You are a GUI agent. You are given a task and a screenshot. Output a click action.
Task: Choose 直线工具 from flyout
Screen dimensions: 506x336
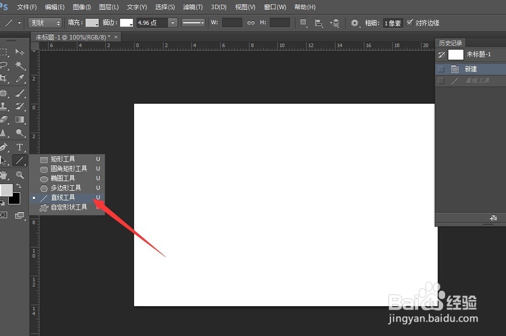(x=67, y=197)
